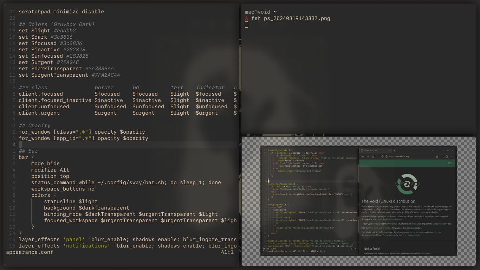Expand the green site navigation hamburger menu
Viewport: 480px width, 270px height.
[450, 163]
